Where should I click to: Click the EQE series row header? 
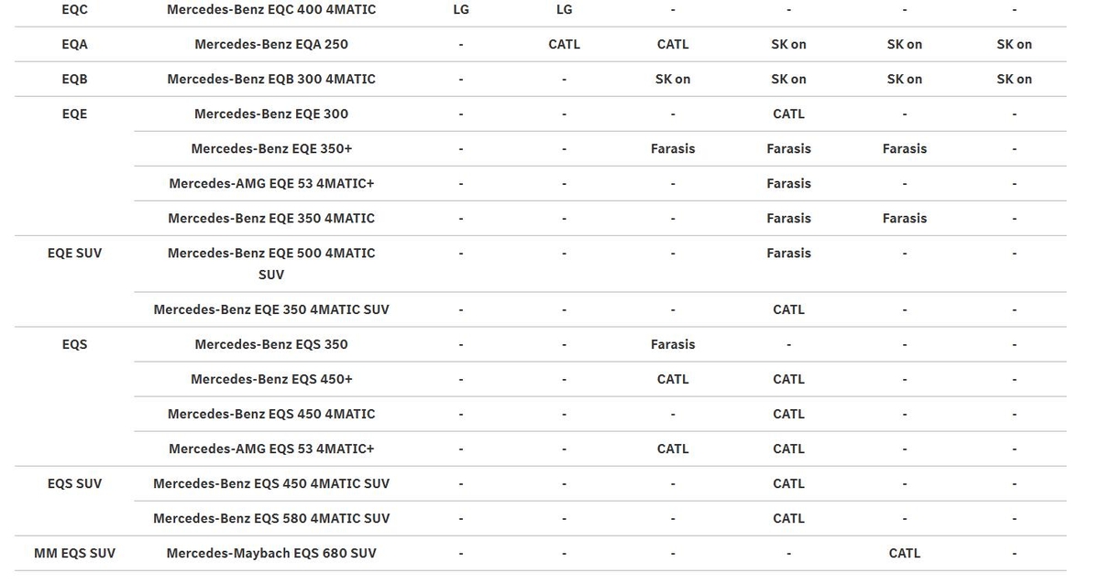pyautogui.click(x=74, y=114)
